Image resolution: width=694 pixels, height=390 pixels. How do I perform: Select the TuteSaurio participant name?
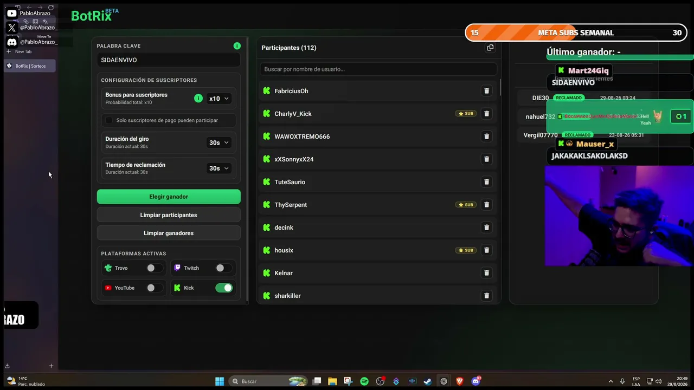tap(290, 182)
